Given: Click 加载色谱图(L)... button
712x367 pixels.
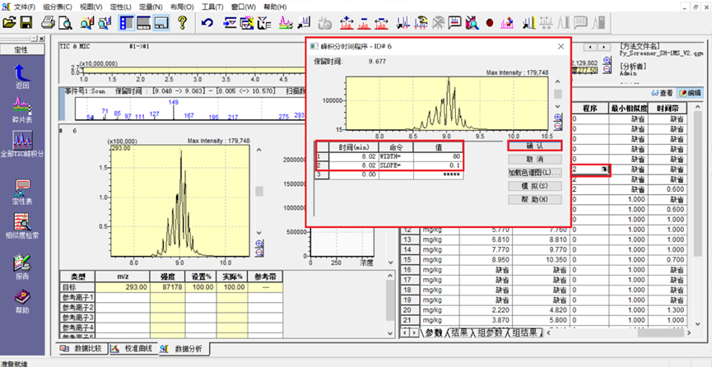Looking at the screenshot, I should coord(534,173).
